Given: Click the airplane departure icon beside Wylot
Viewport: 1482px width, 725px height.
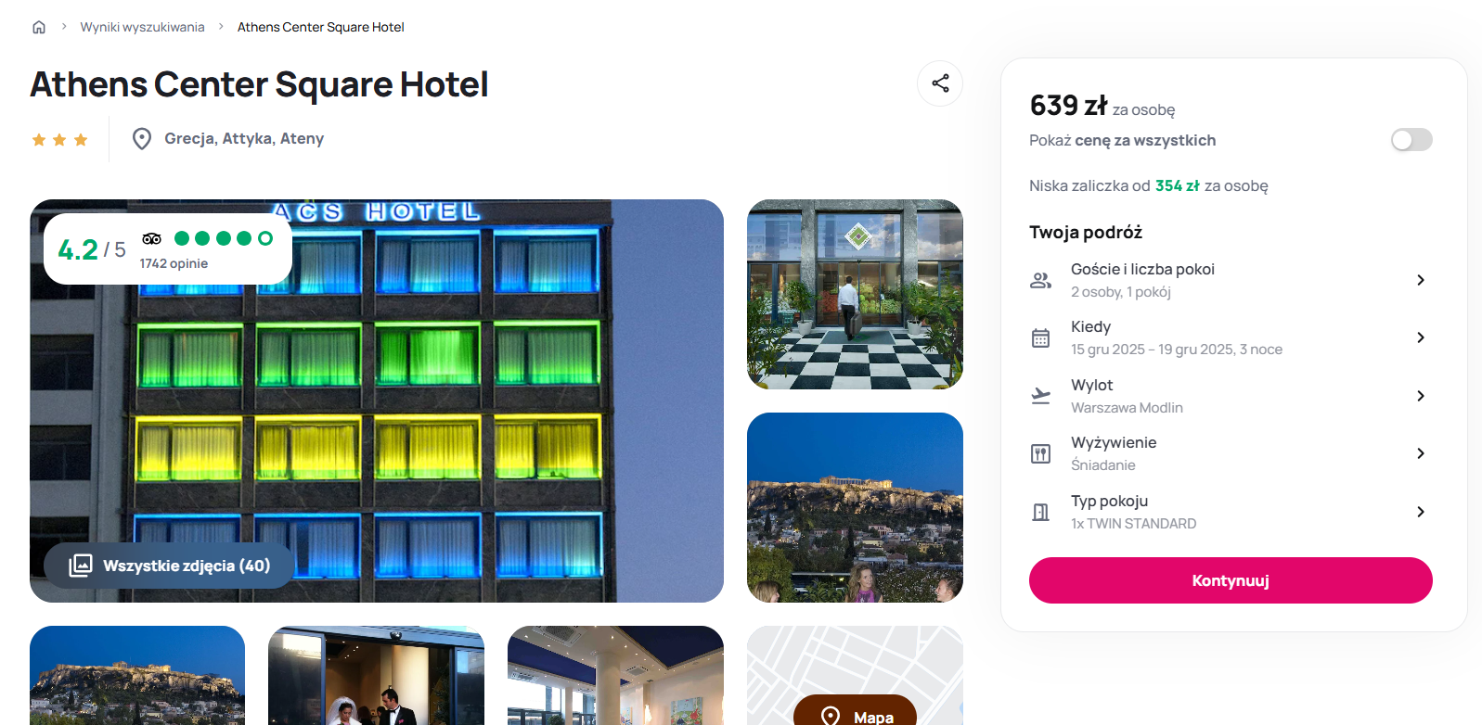Looking at the screenshot, I should [x=1041, y=396].
